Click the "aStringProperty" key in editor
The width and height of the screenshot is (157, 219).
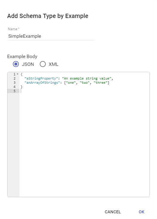[x=41, y=78]
